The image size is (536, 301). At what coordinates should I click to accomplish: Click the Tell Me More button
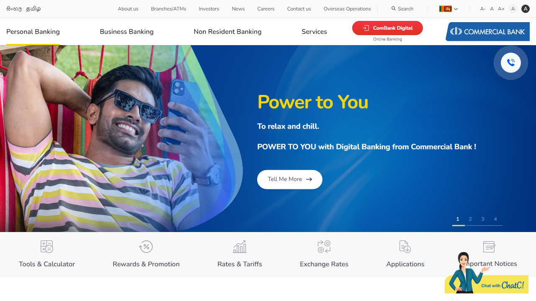click(290, 179)
